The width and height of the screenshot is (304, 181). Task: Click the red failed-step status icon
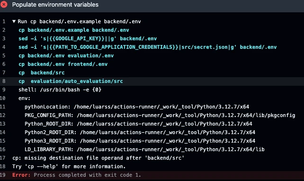click(x=4, y=4)
